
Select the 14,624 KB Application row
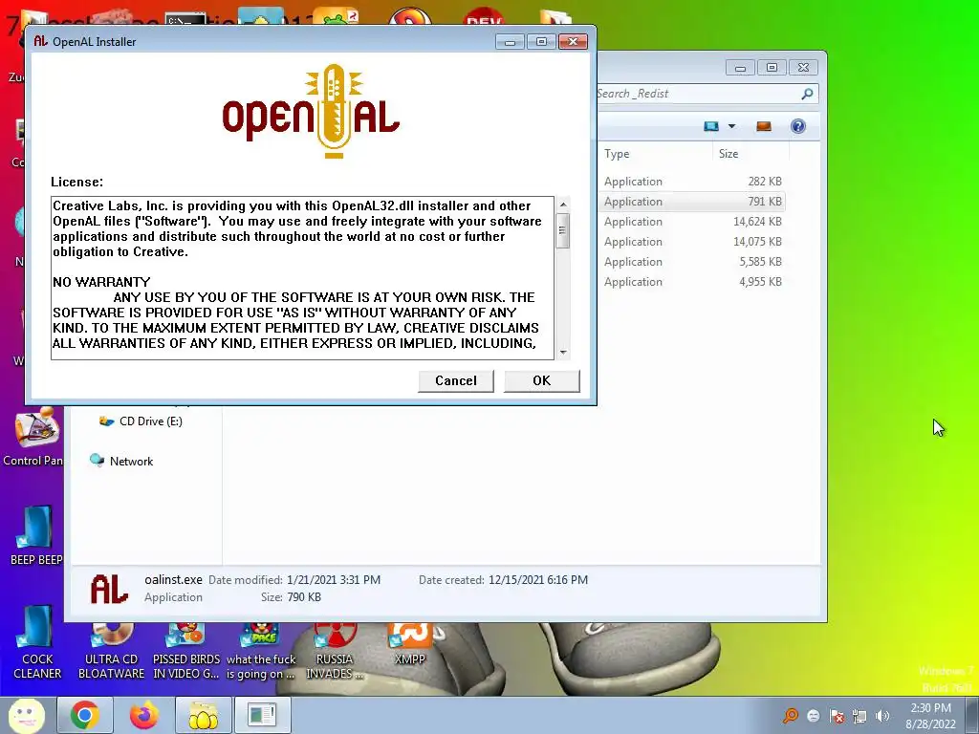691,221
